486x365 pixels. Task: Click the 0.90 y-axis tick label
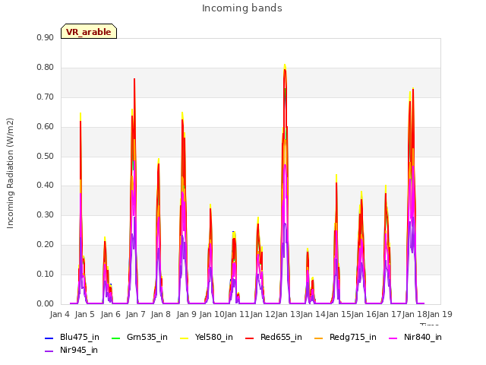pos(46,37)
